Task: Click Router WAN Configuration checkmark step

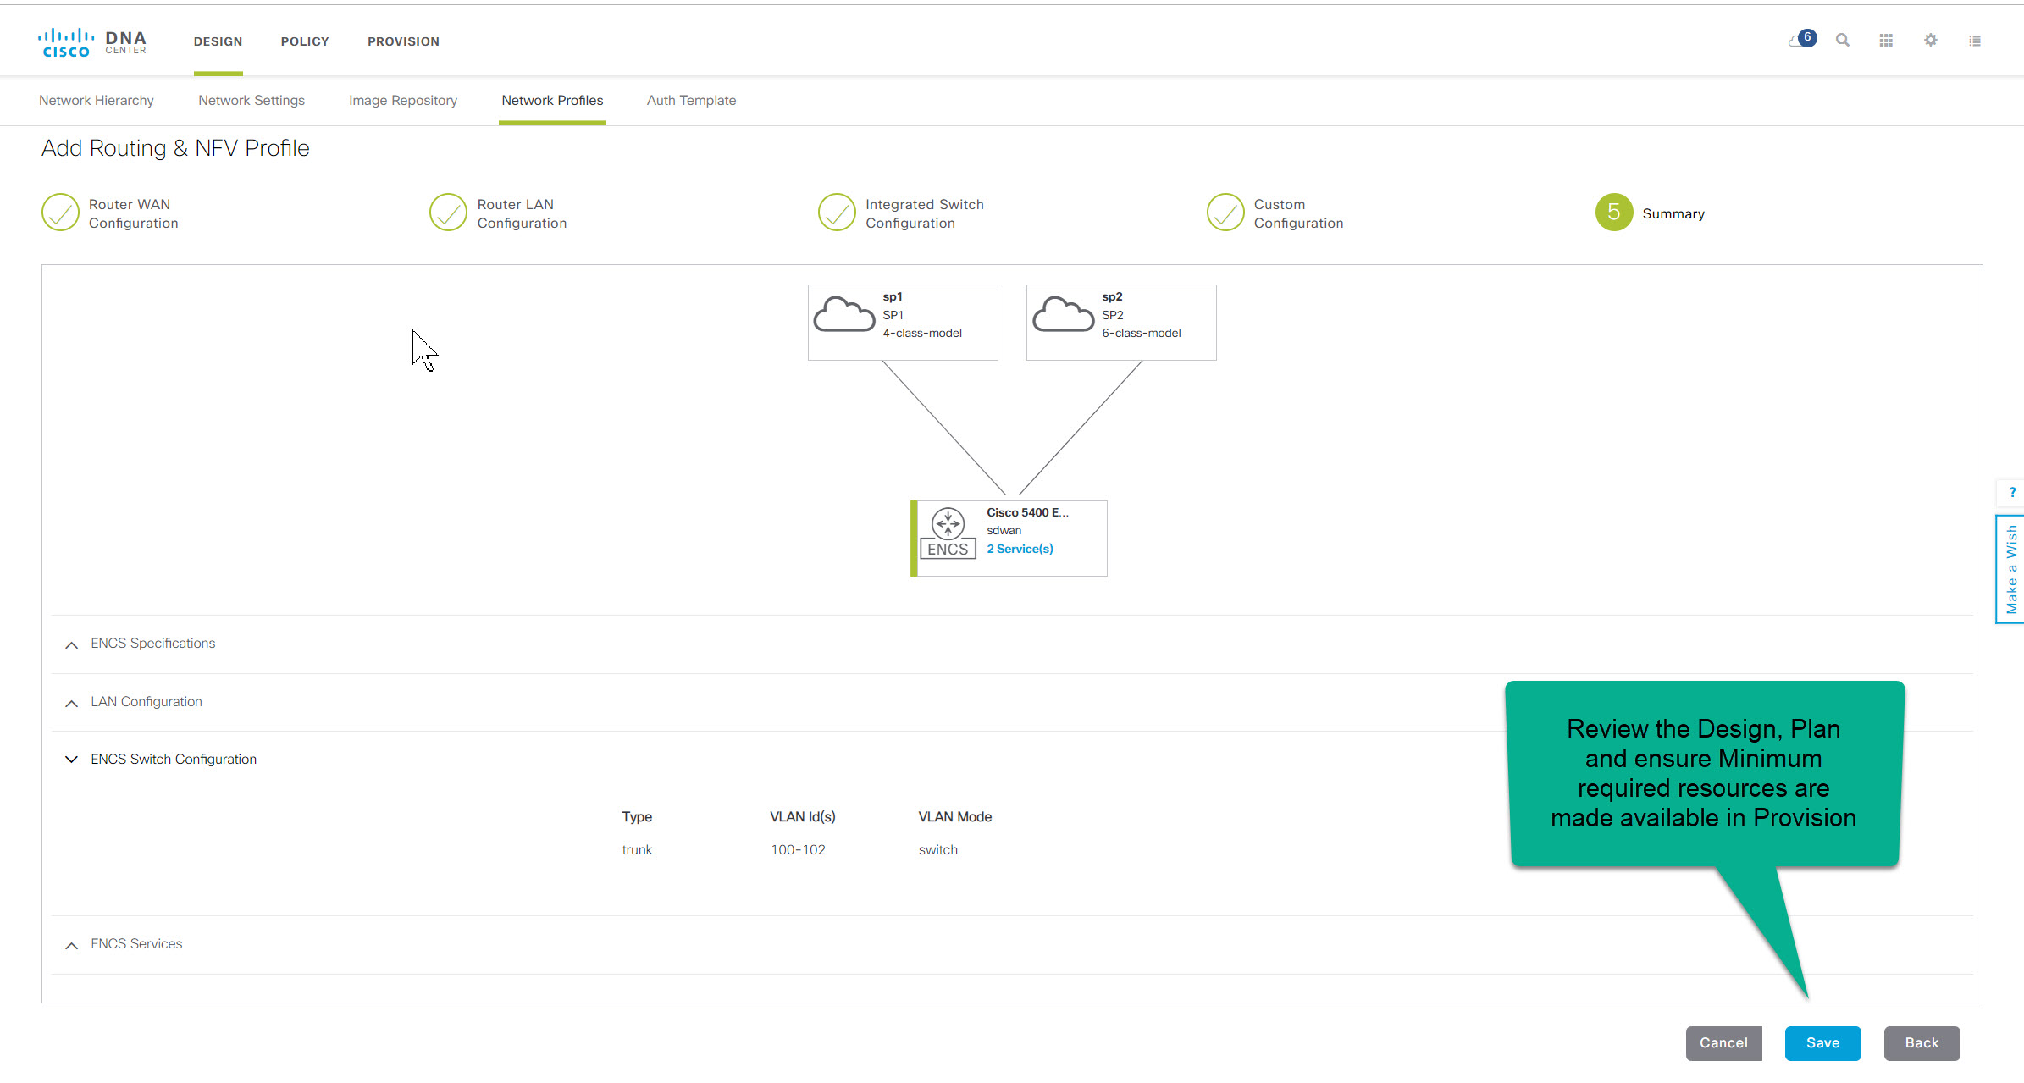Action: tap(60, 213)
